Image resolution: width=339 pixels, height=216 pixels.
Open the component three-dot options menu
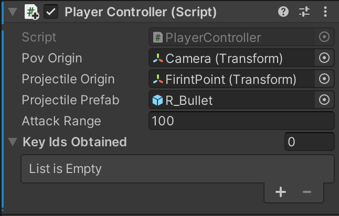pos(325,12)
